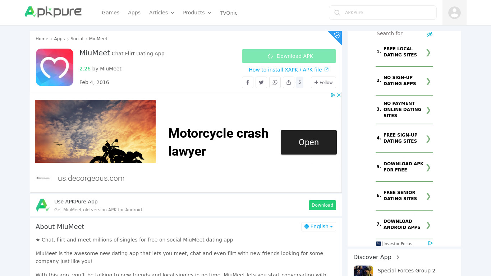Click the MiuMeet developer link
Screen dimensions: 491x276
point(111,69)
